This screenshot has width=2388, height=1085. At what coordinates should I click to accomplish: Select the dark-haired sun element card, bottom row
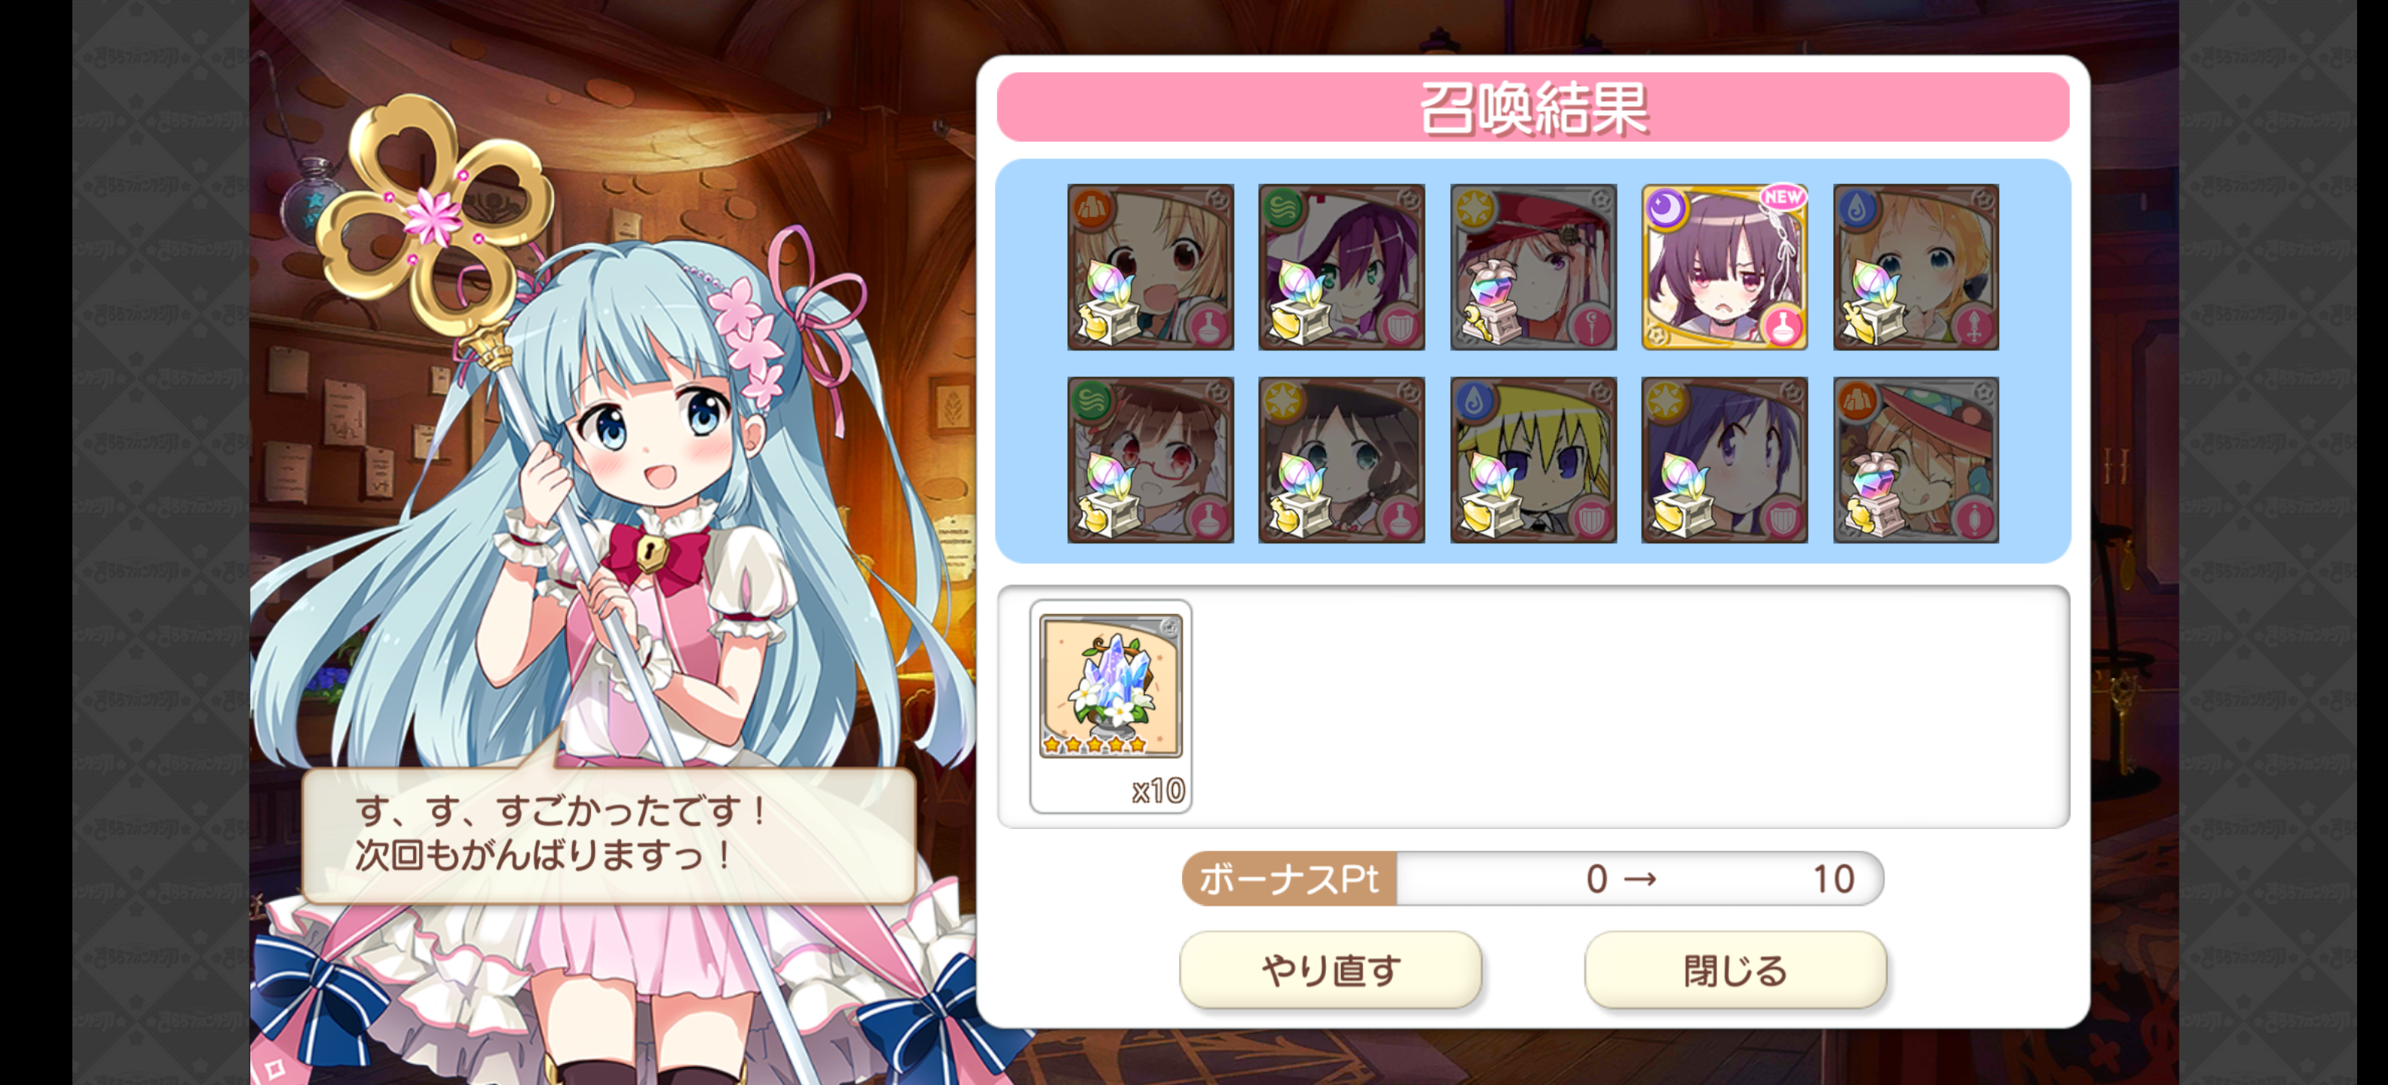tap(1342, 460)
